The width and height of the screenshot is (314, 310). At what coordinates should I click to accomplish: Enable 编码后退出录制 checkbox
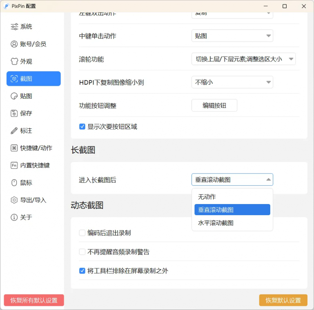82,233
